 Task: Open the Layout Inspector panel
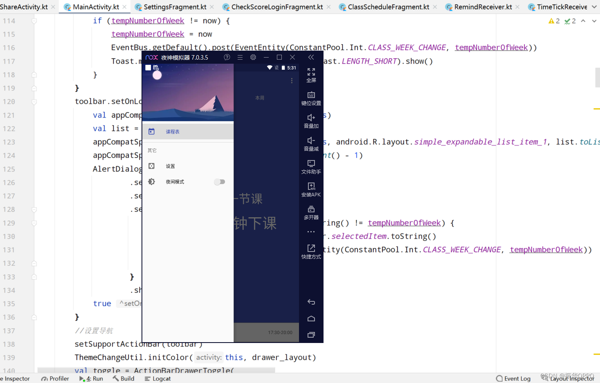569,379
